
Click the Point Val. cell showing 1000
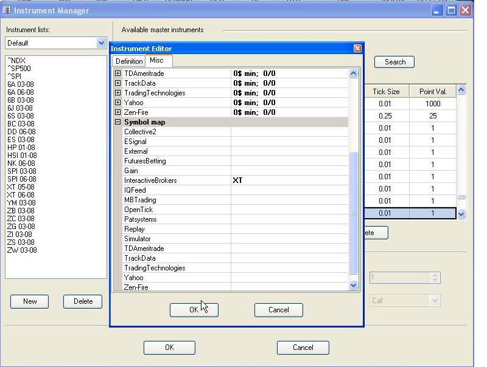(433, 104)
